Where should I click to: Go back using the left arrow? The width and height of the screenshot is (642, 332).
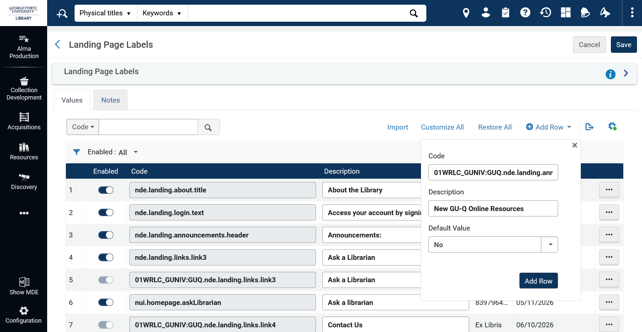[x=58, y=44]
